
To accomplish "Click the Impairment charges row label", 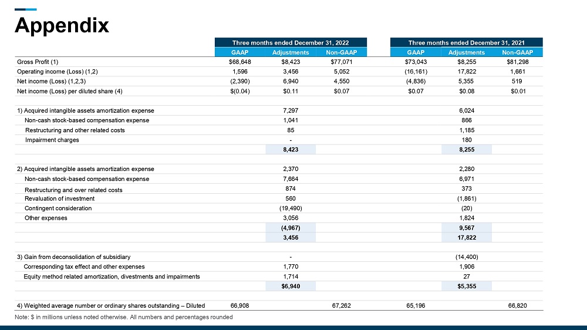I will point(52,140).
